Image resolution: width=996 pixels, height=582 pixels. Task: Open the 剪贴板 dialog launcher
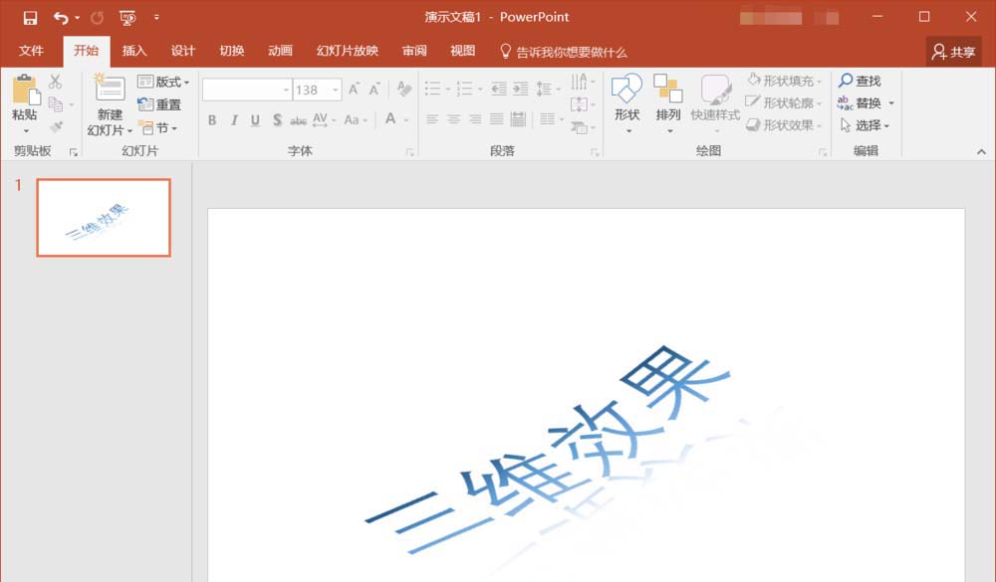(x=74, y=152)
